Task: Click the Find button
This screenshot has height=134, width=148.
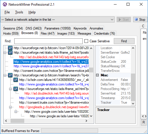Action: [124, 41]
